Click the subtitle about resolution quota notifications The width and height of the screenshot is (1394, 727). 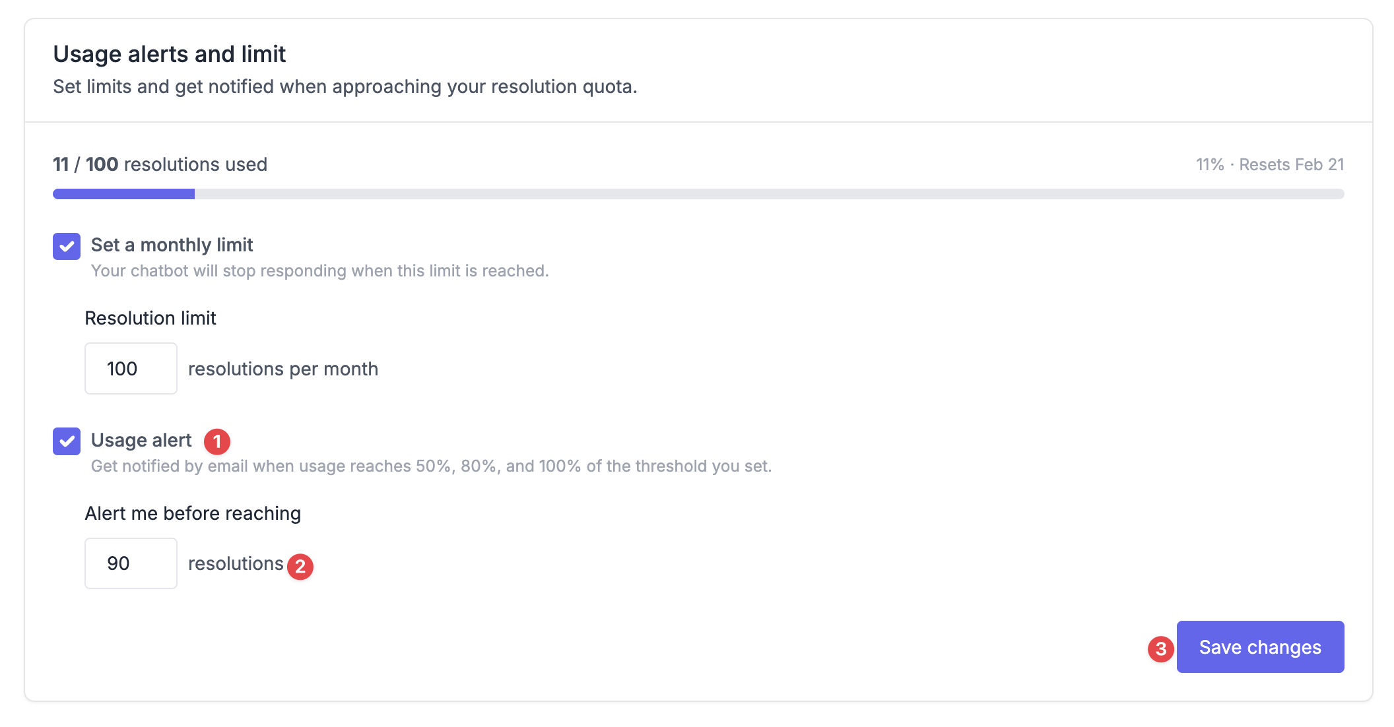[345, 86]
